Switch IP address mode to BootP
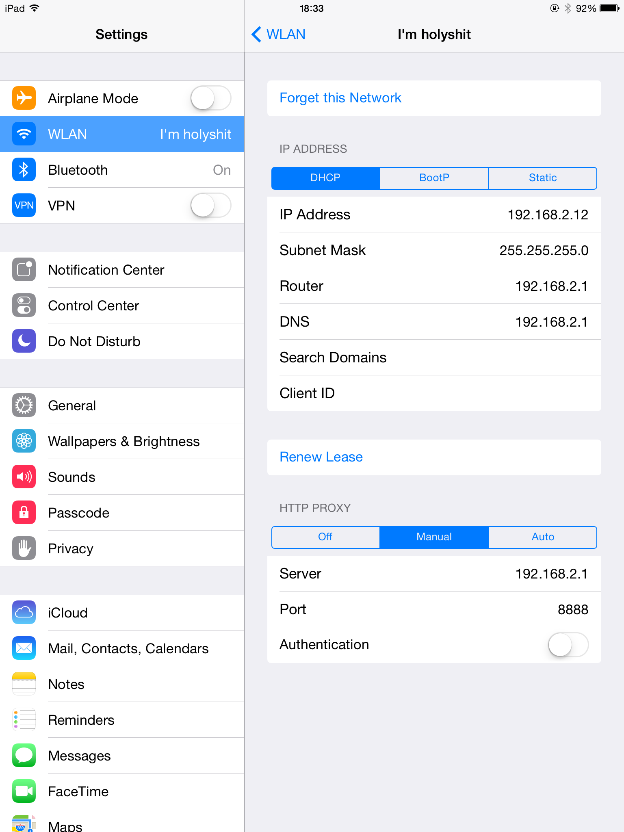 tap(434, 178)
